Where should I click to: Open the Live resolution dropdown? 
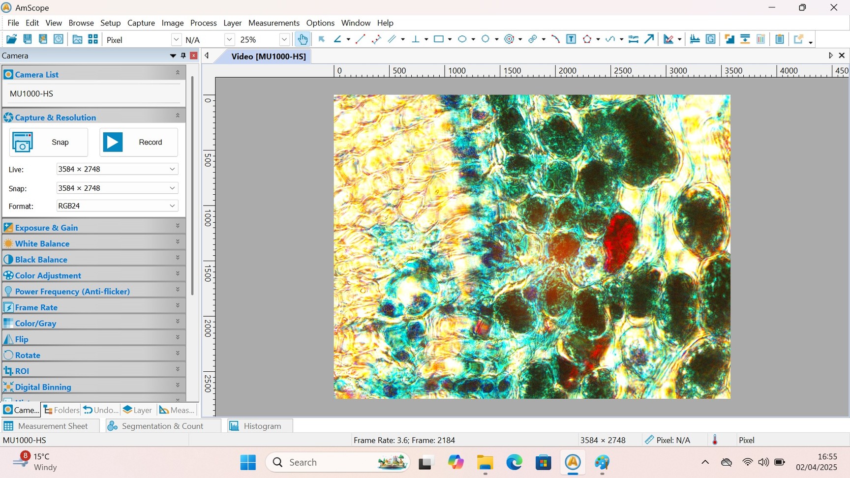point(172,169)
